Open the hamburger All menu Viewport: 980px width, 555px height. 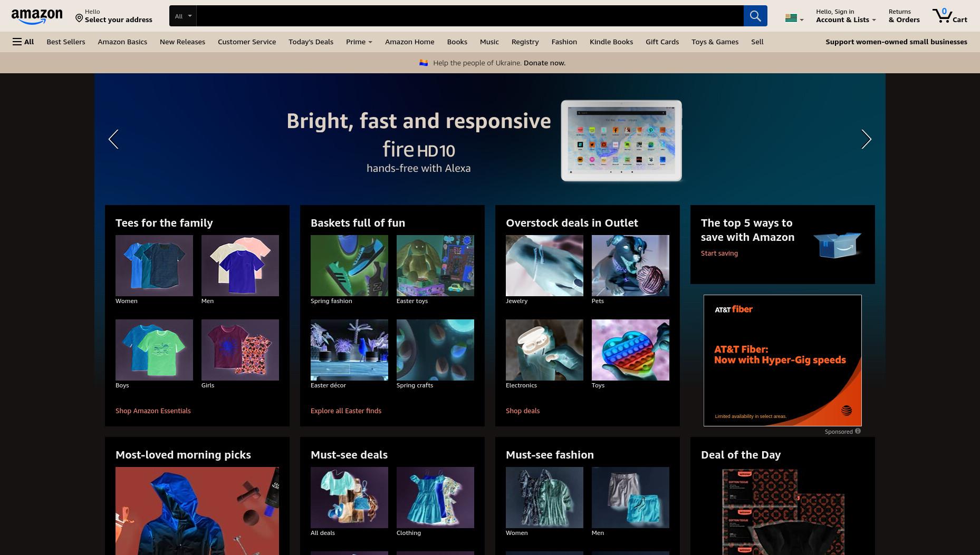coord(23,42)
